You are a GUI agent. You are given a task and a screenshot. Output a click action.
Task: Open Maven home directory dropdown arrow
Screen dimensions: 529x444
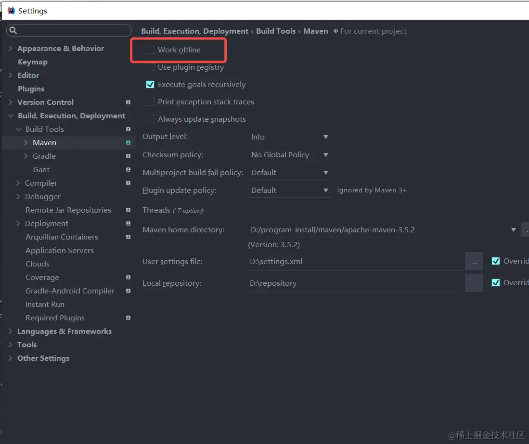tap(513, 230)
